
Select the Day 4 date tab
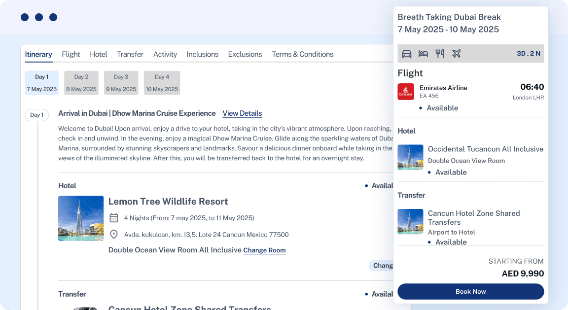click(x=162, y=83)
